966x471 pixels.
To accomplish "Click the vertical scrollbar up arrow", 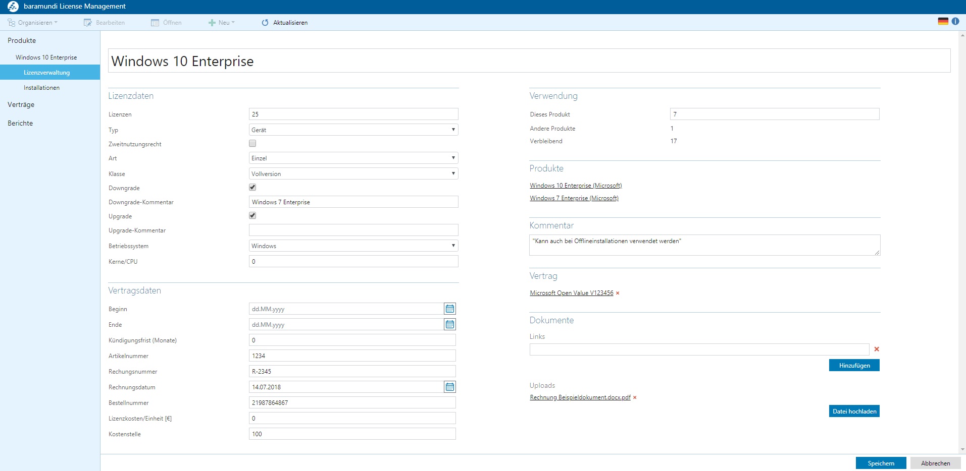I will pos(962,35).
